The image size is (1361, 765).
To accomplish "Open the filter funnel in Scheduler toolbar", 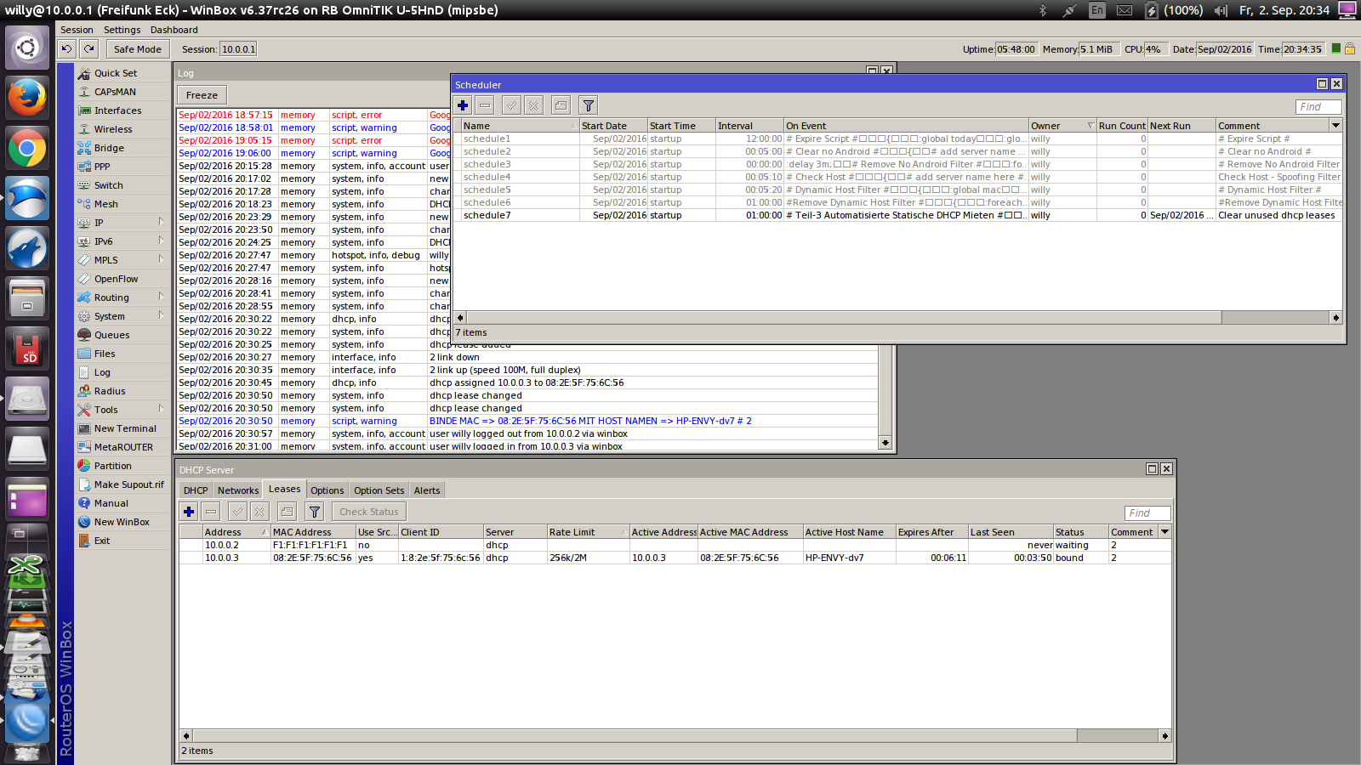I will pyautogui.click(x=588, y=105).
